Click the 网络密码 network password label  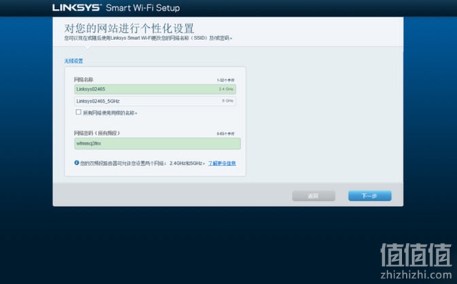[x=97, y=133]
